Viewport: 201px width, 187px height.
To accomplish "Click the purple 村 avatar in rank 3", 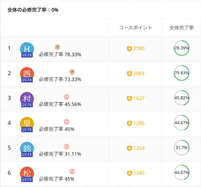I will tap(27, 99).
